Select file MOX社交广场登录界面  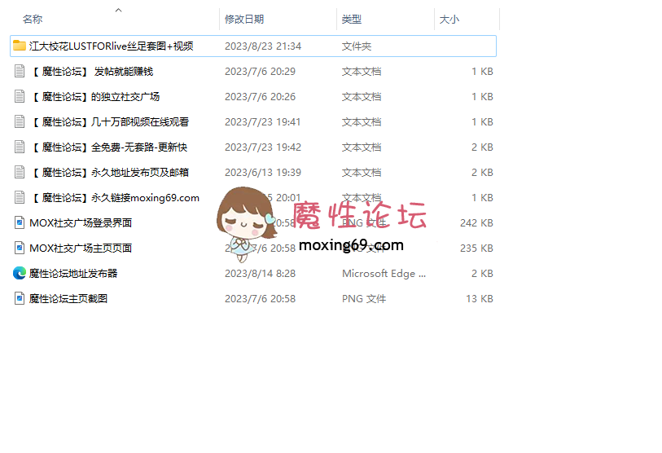tap(81, 223)
